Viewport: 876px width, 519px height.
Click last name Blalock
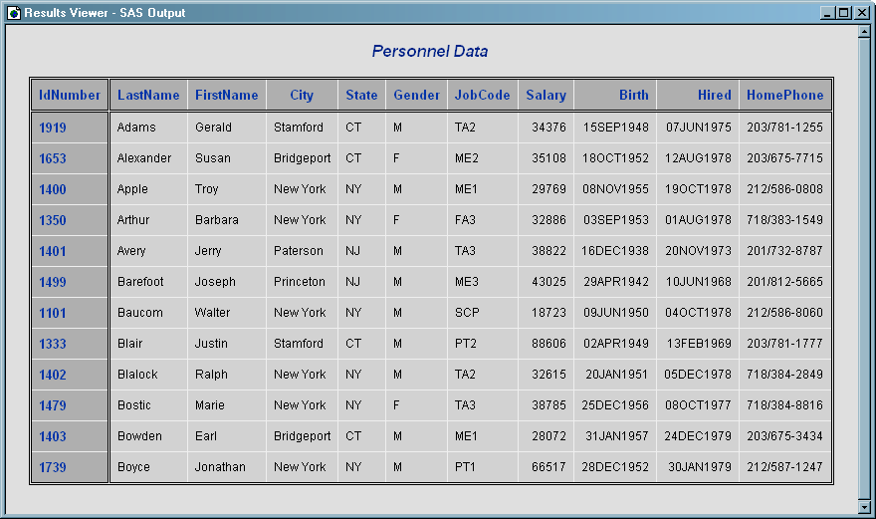pos(137,375)
